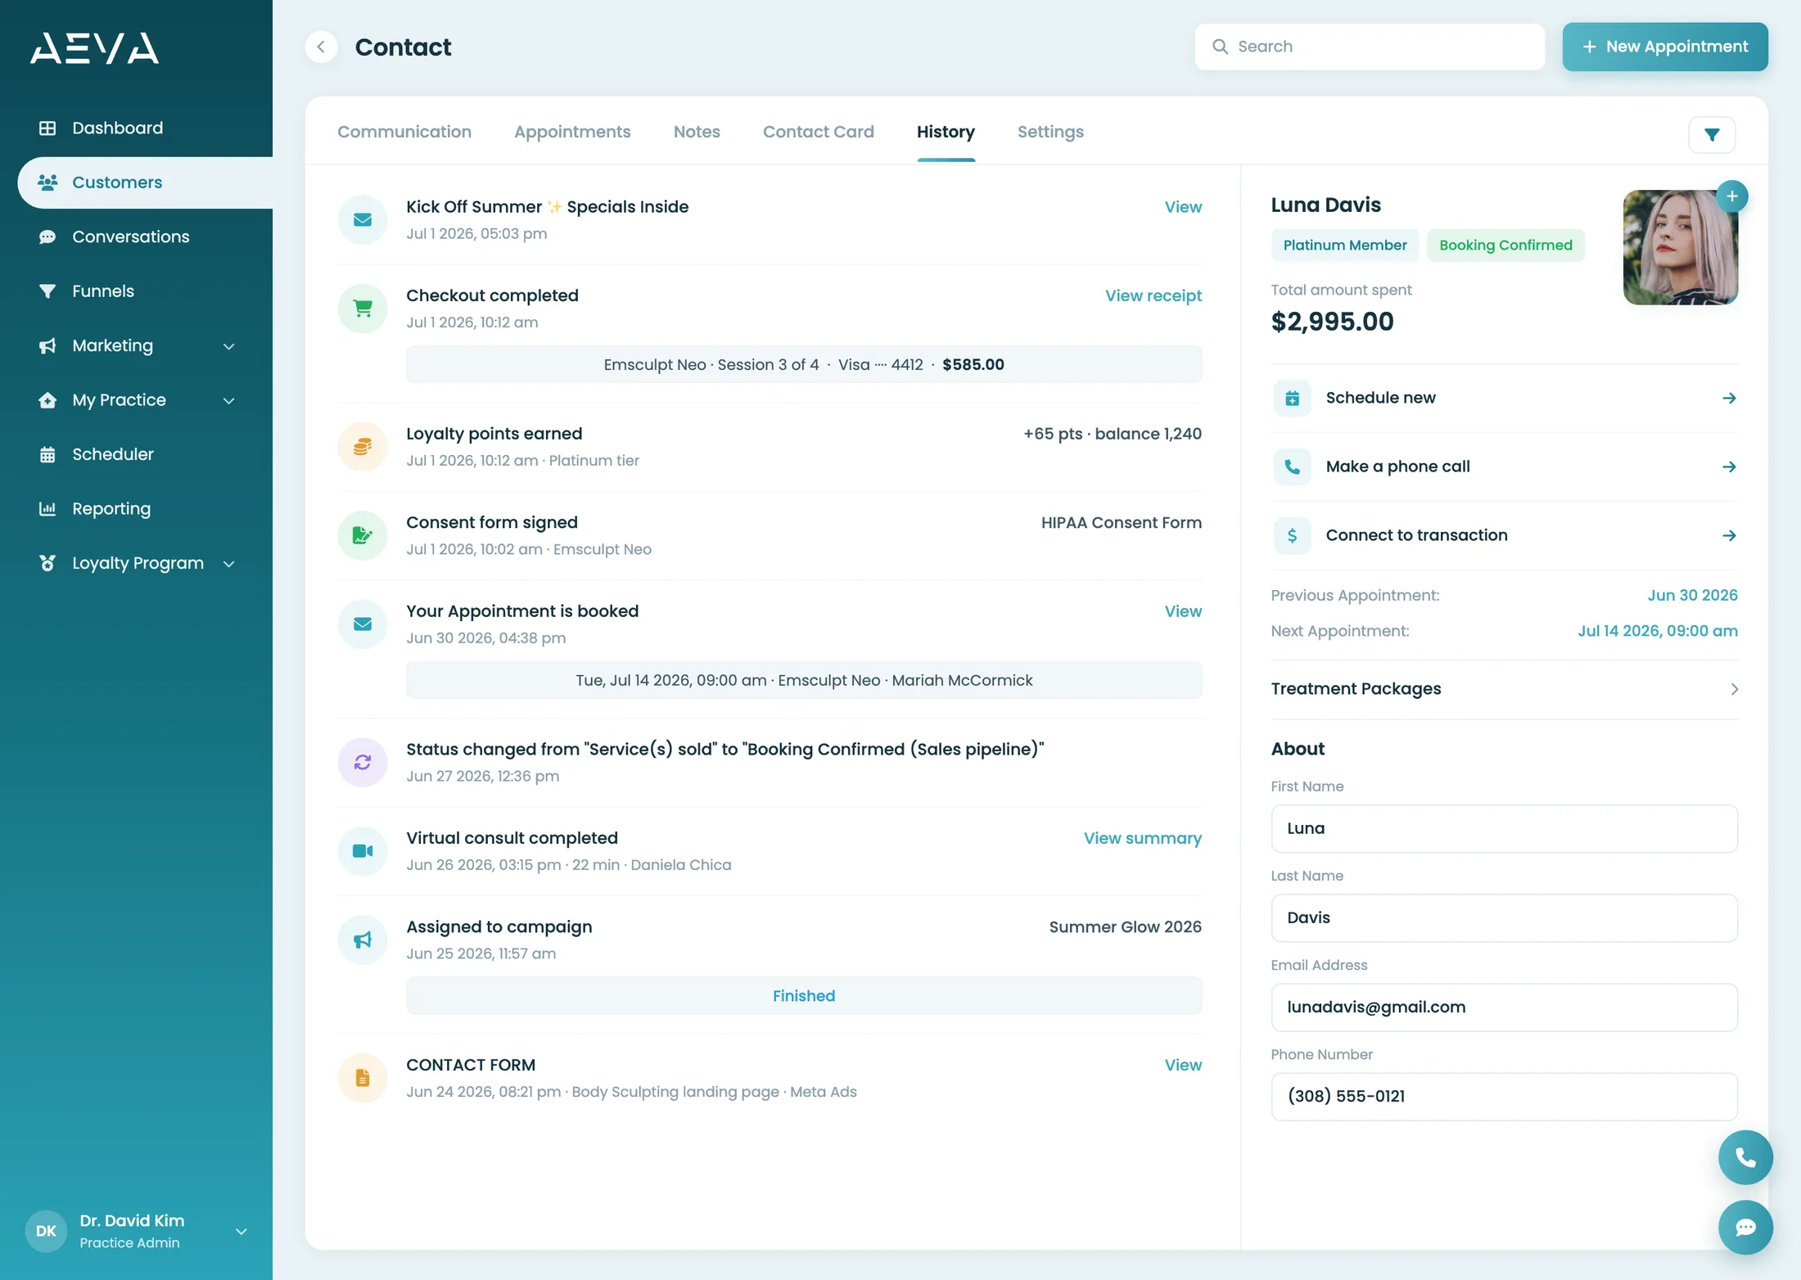Image resolution: width=1801 pixels, height=1280 pixels.
Task: Expand the My Practice chevron
Action: coord(229,401)
